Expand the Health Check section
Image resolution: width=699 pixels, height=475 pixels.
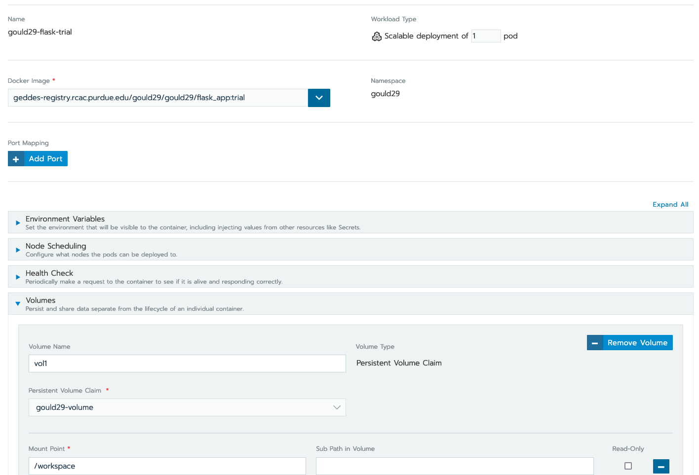click(x=49, y=273)
